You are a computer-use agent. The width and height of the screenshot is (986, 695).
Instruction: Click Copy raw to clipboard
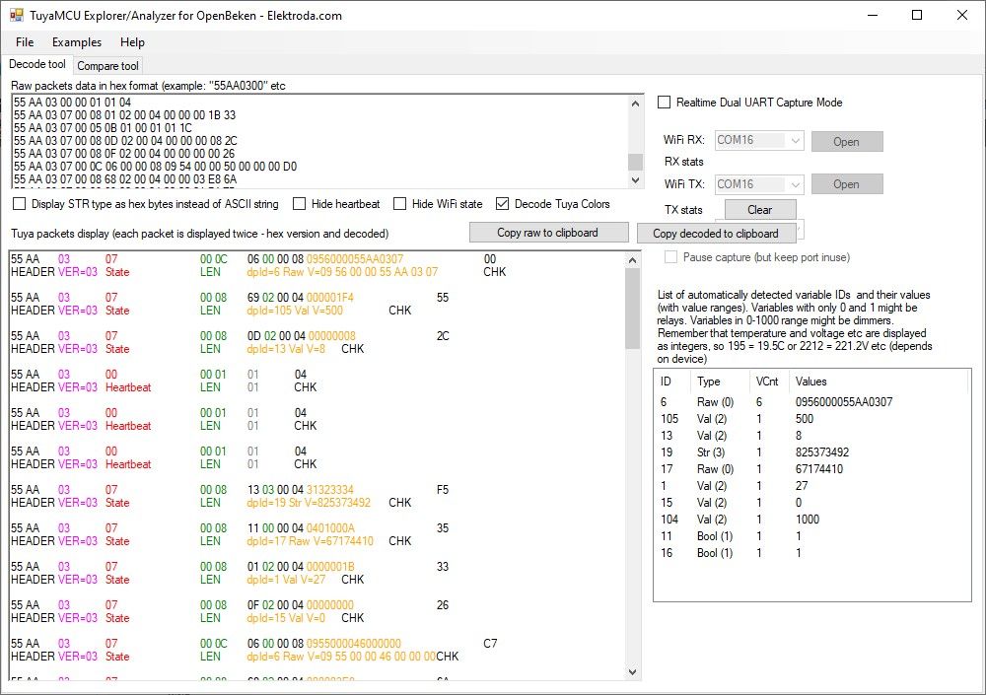point(548,233)
